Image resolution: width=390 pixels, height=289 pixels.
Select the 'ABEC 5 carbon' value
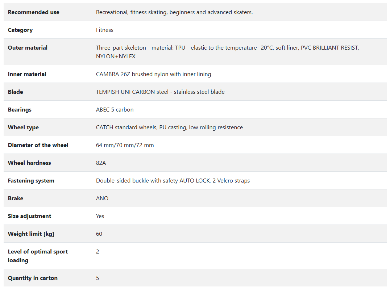tap(115, 110)
